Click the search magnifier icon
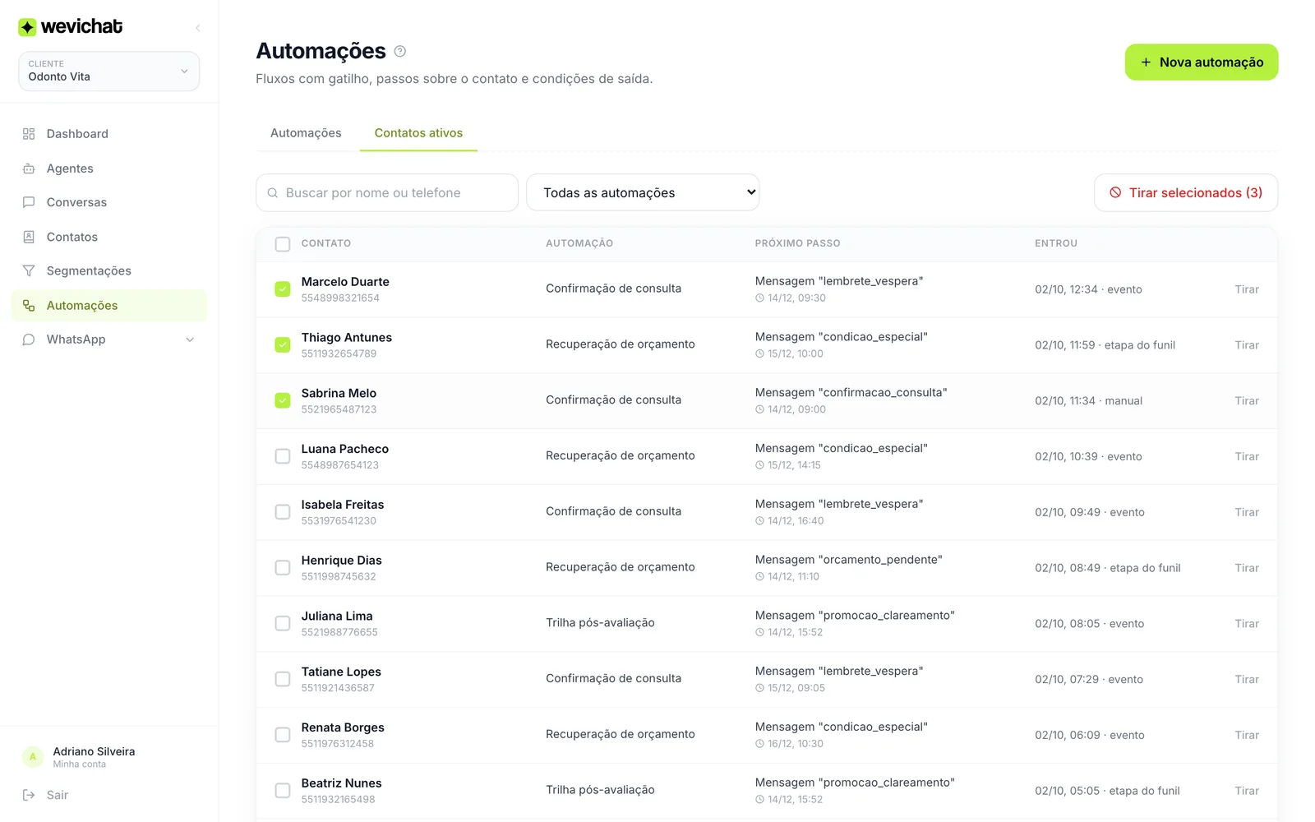The height and width of the screenshot is (822, 1315). pyautogui.click(x=273, y=193)
